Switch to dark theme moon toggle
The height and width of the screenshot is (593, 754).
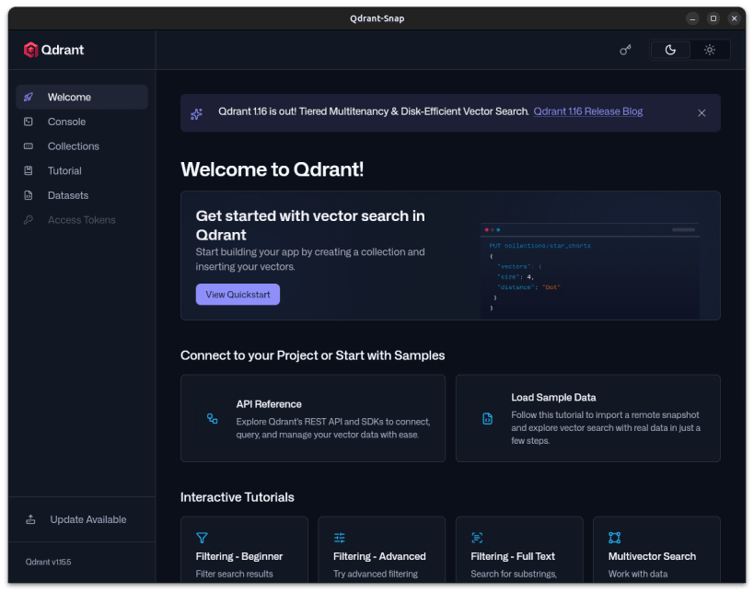[670, 50]
